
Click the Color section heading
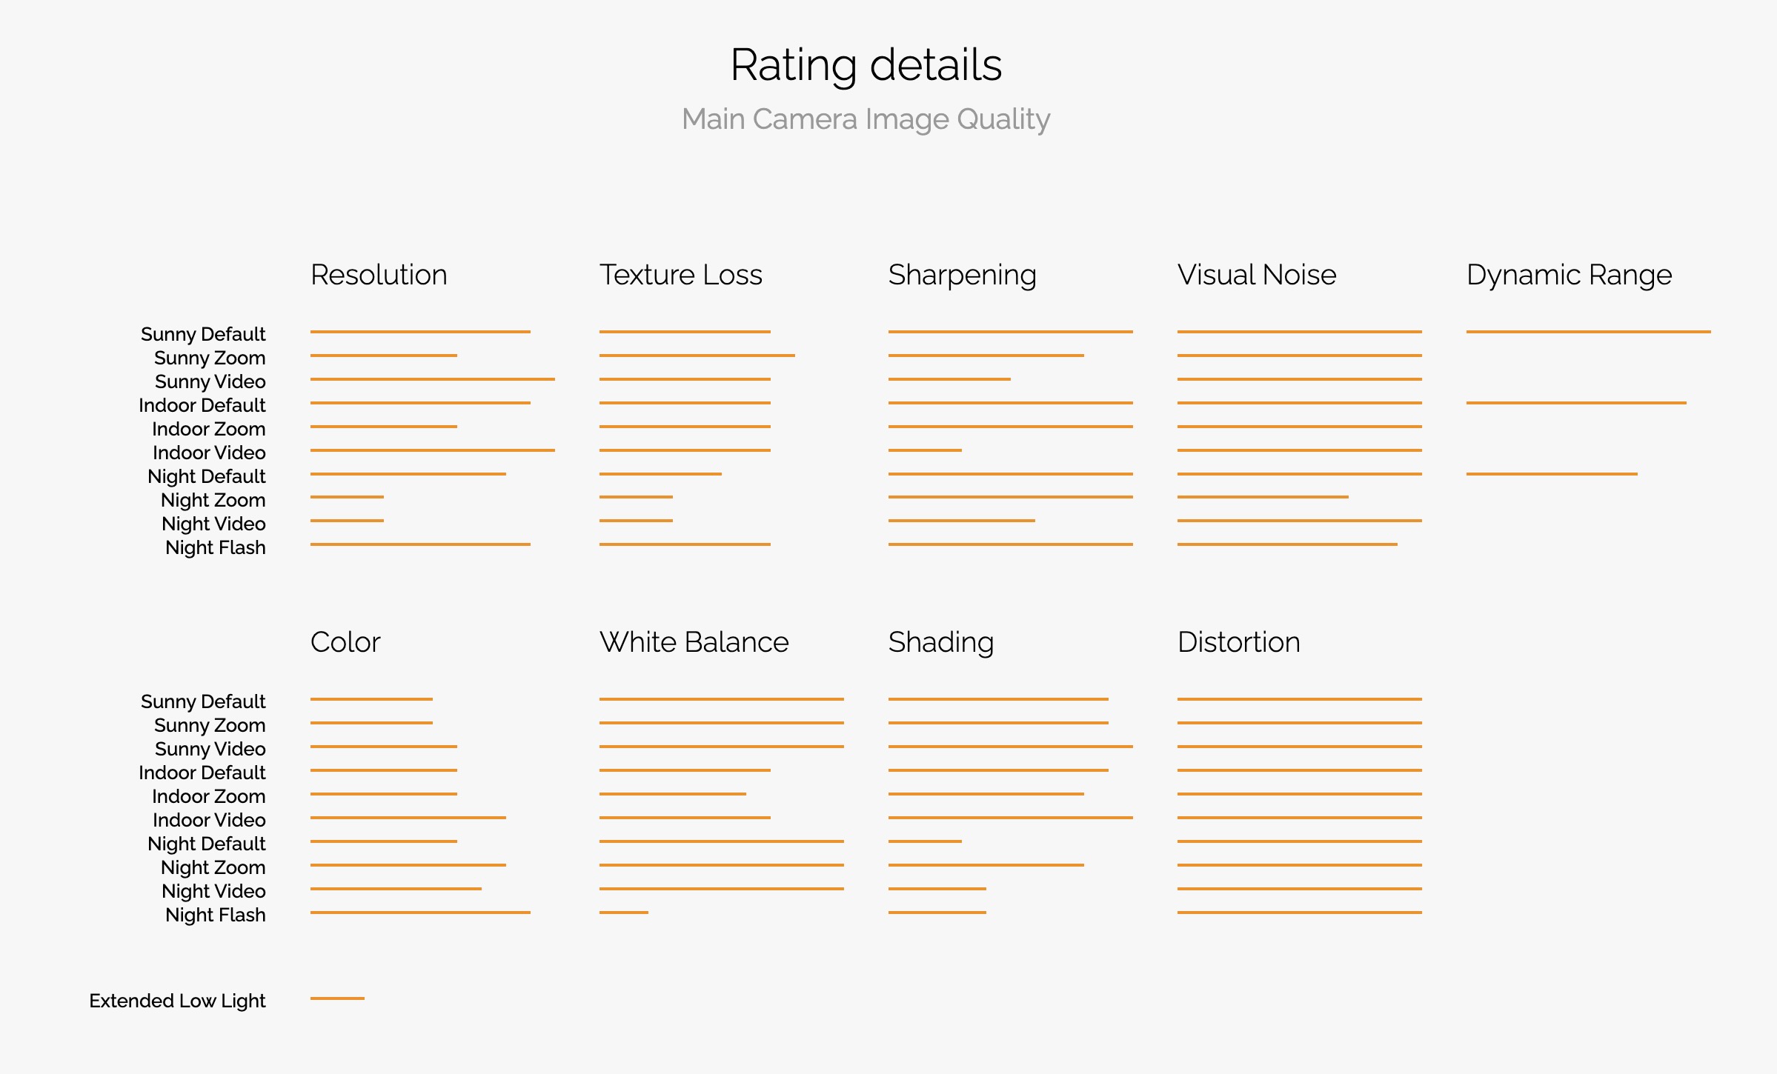click(x=345, y=642)
